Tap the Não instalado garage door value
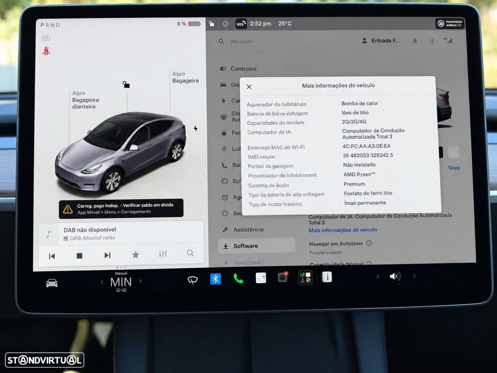Viewport: 497px width, 373px height. (359, 165)
